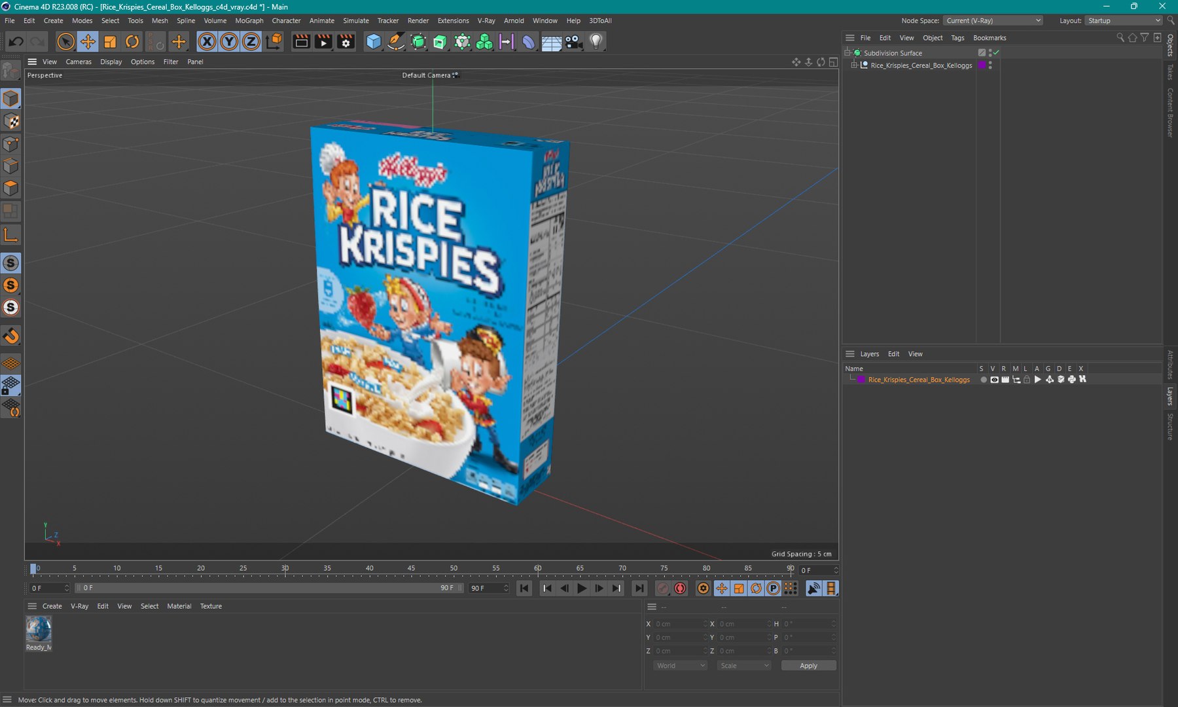Open Object Manager search icon
1178x707 pixels.
(1120, 38)
